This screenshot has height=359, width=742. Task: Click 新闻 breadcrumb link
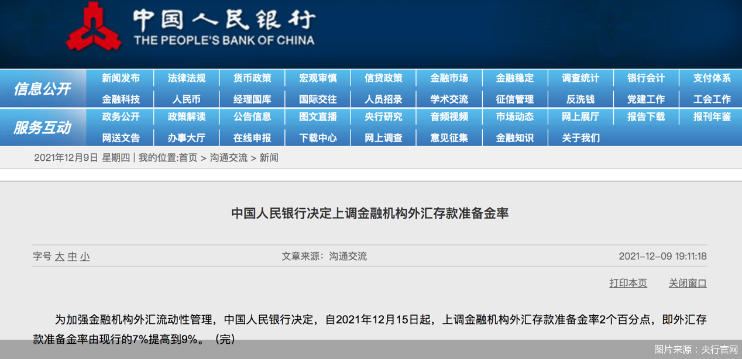pos(269,158)
